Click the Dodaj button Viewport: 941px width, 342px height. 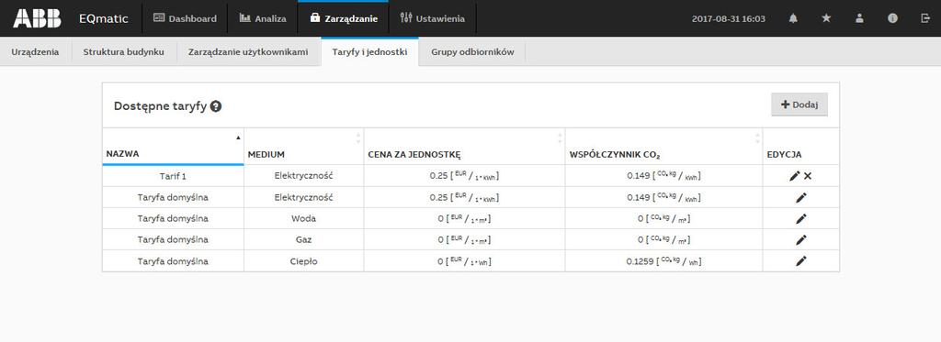799,105
